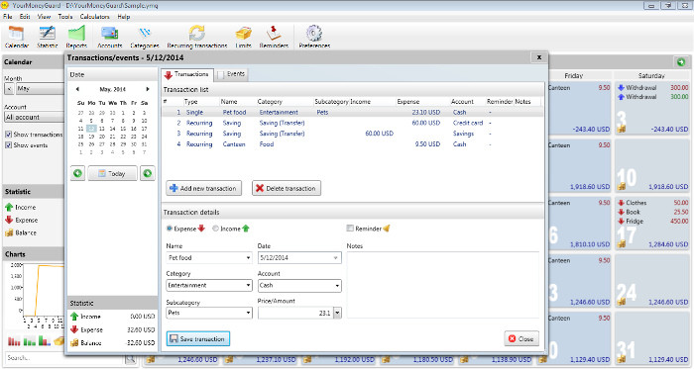
Task: Toggle Show transactions checkbox
Action: 8,135
